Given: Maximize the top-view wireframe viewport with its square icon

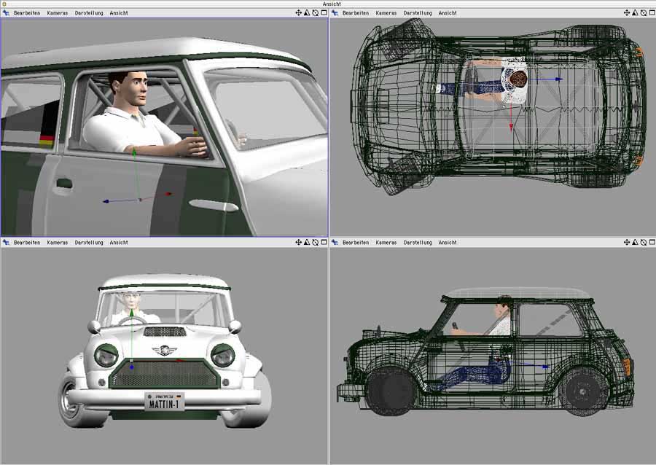Looking at the screenshot, I should point(652,13).
